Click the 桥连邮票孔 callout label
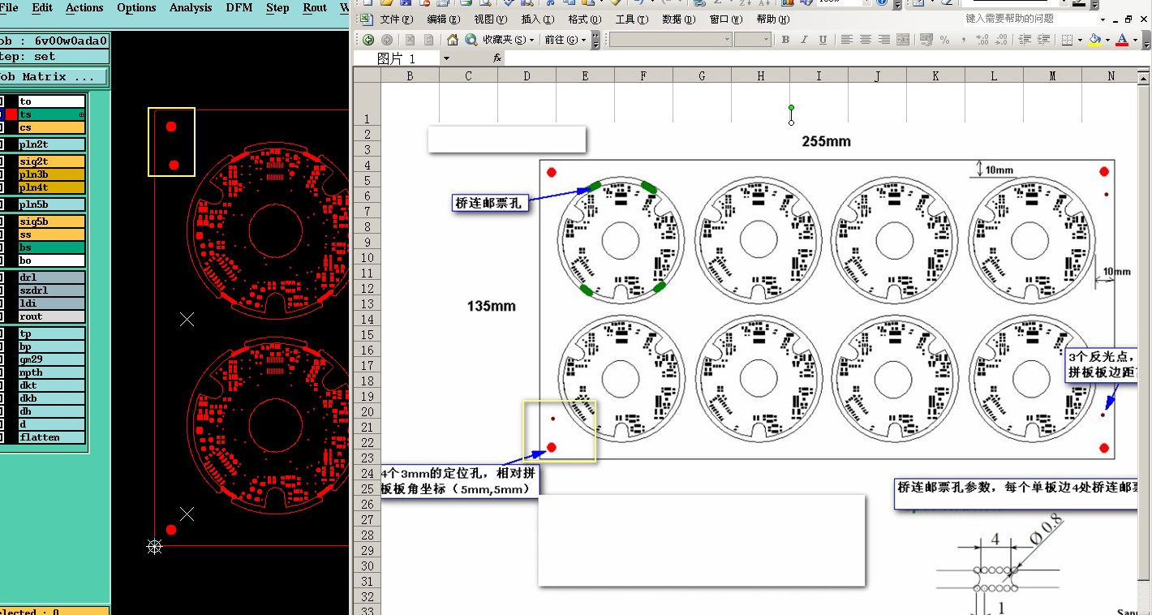This screenshot has width=1152, height=615. tap(489, 203)
